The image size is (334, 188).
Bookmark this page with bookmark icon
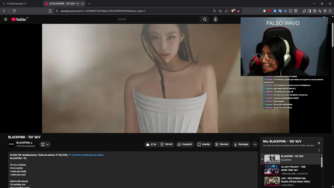[x=50, y=11]
